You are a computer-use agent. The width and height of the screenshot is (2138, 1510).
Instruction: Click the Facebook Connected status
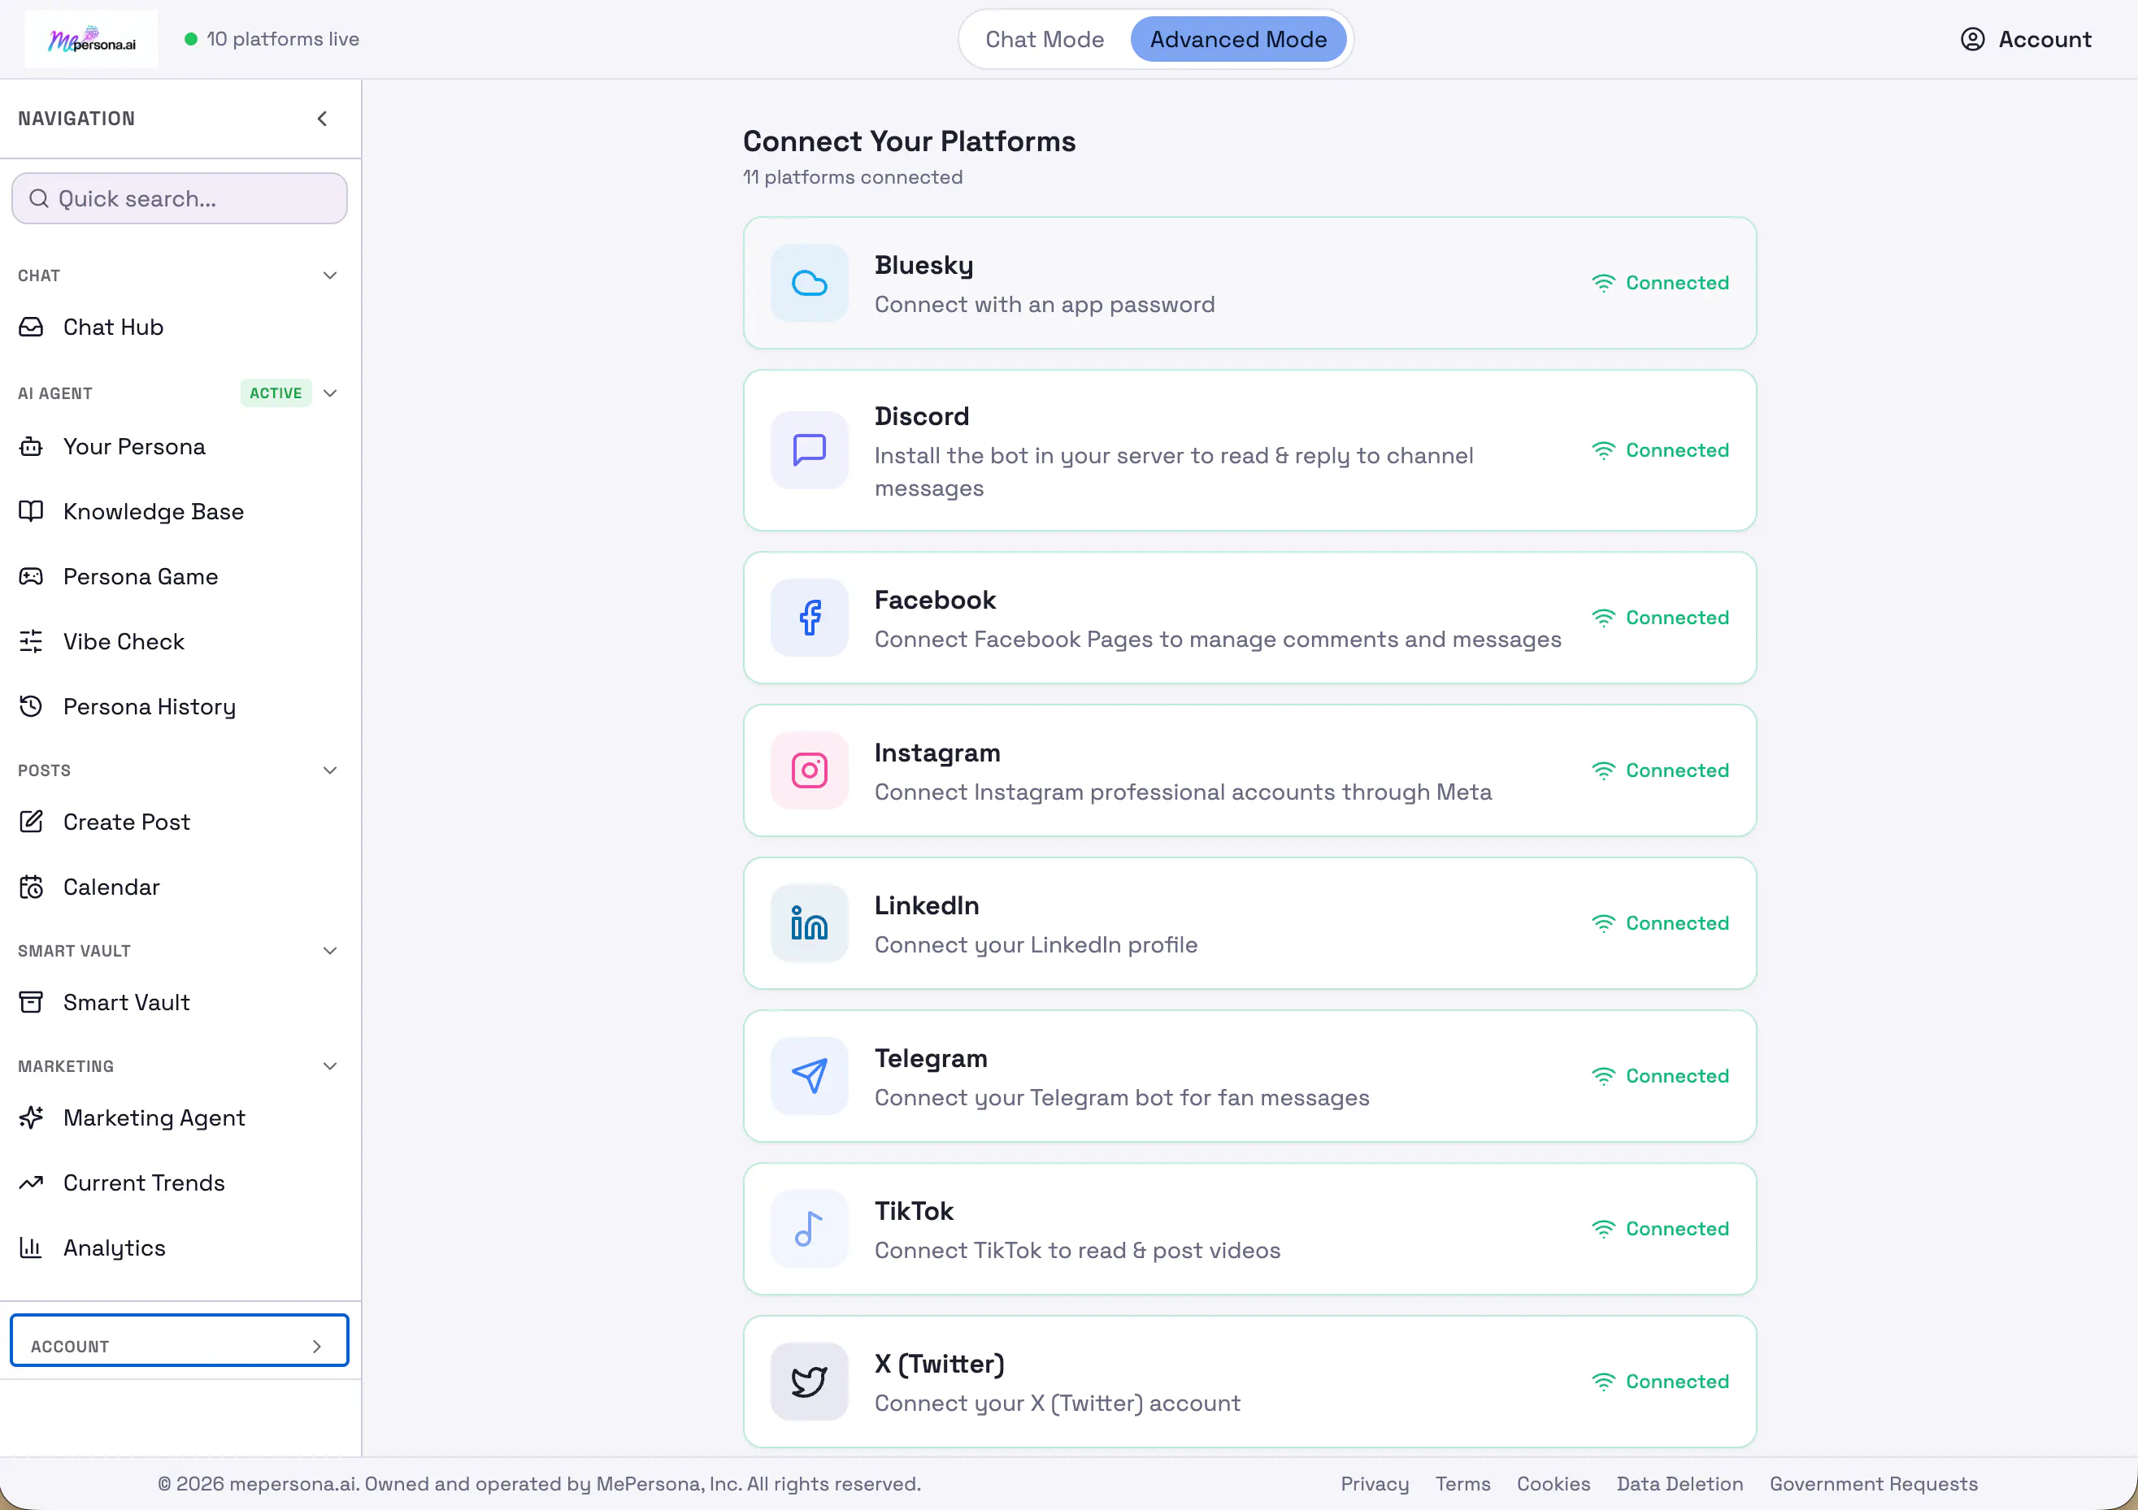(x=1660, y=618)
